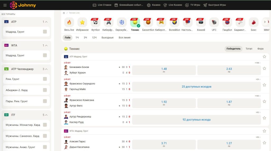
Task: Bet 1.87 on Артур Филс
Action: click(229, 103)
